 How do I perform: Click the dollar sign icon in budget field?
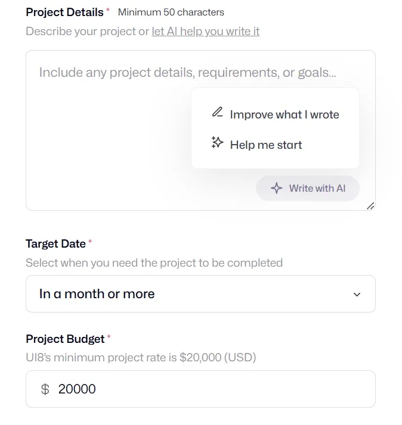pos(45,389)
